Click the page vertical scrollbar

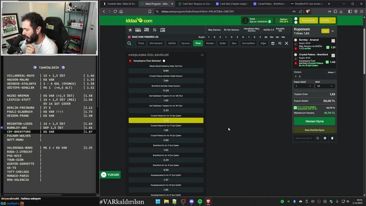click(364, 51)
